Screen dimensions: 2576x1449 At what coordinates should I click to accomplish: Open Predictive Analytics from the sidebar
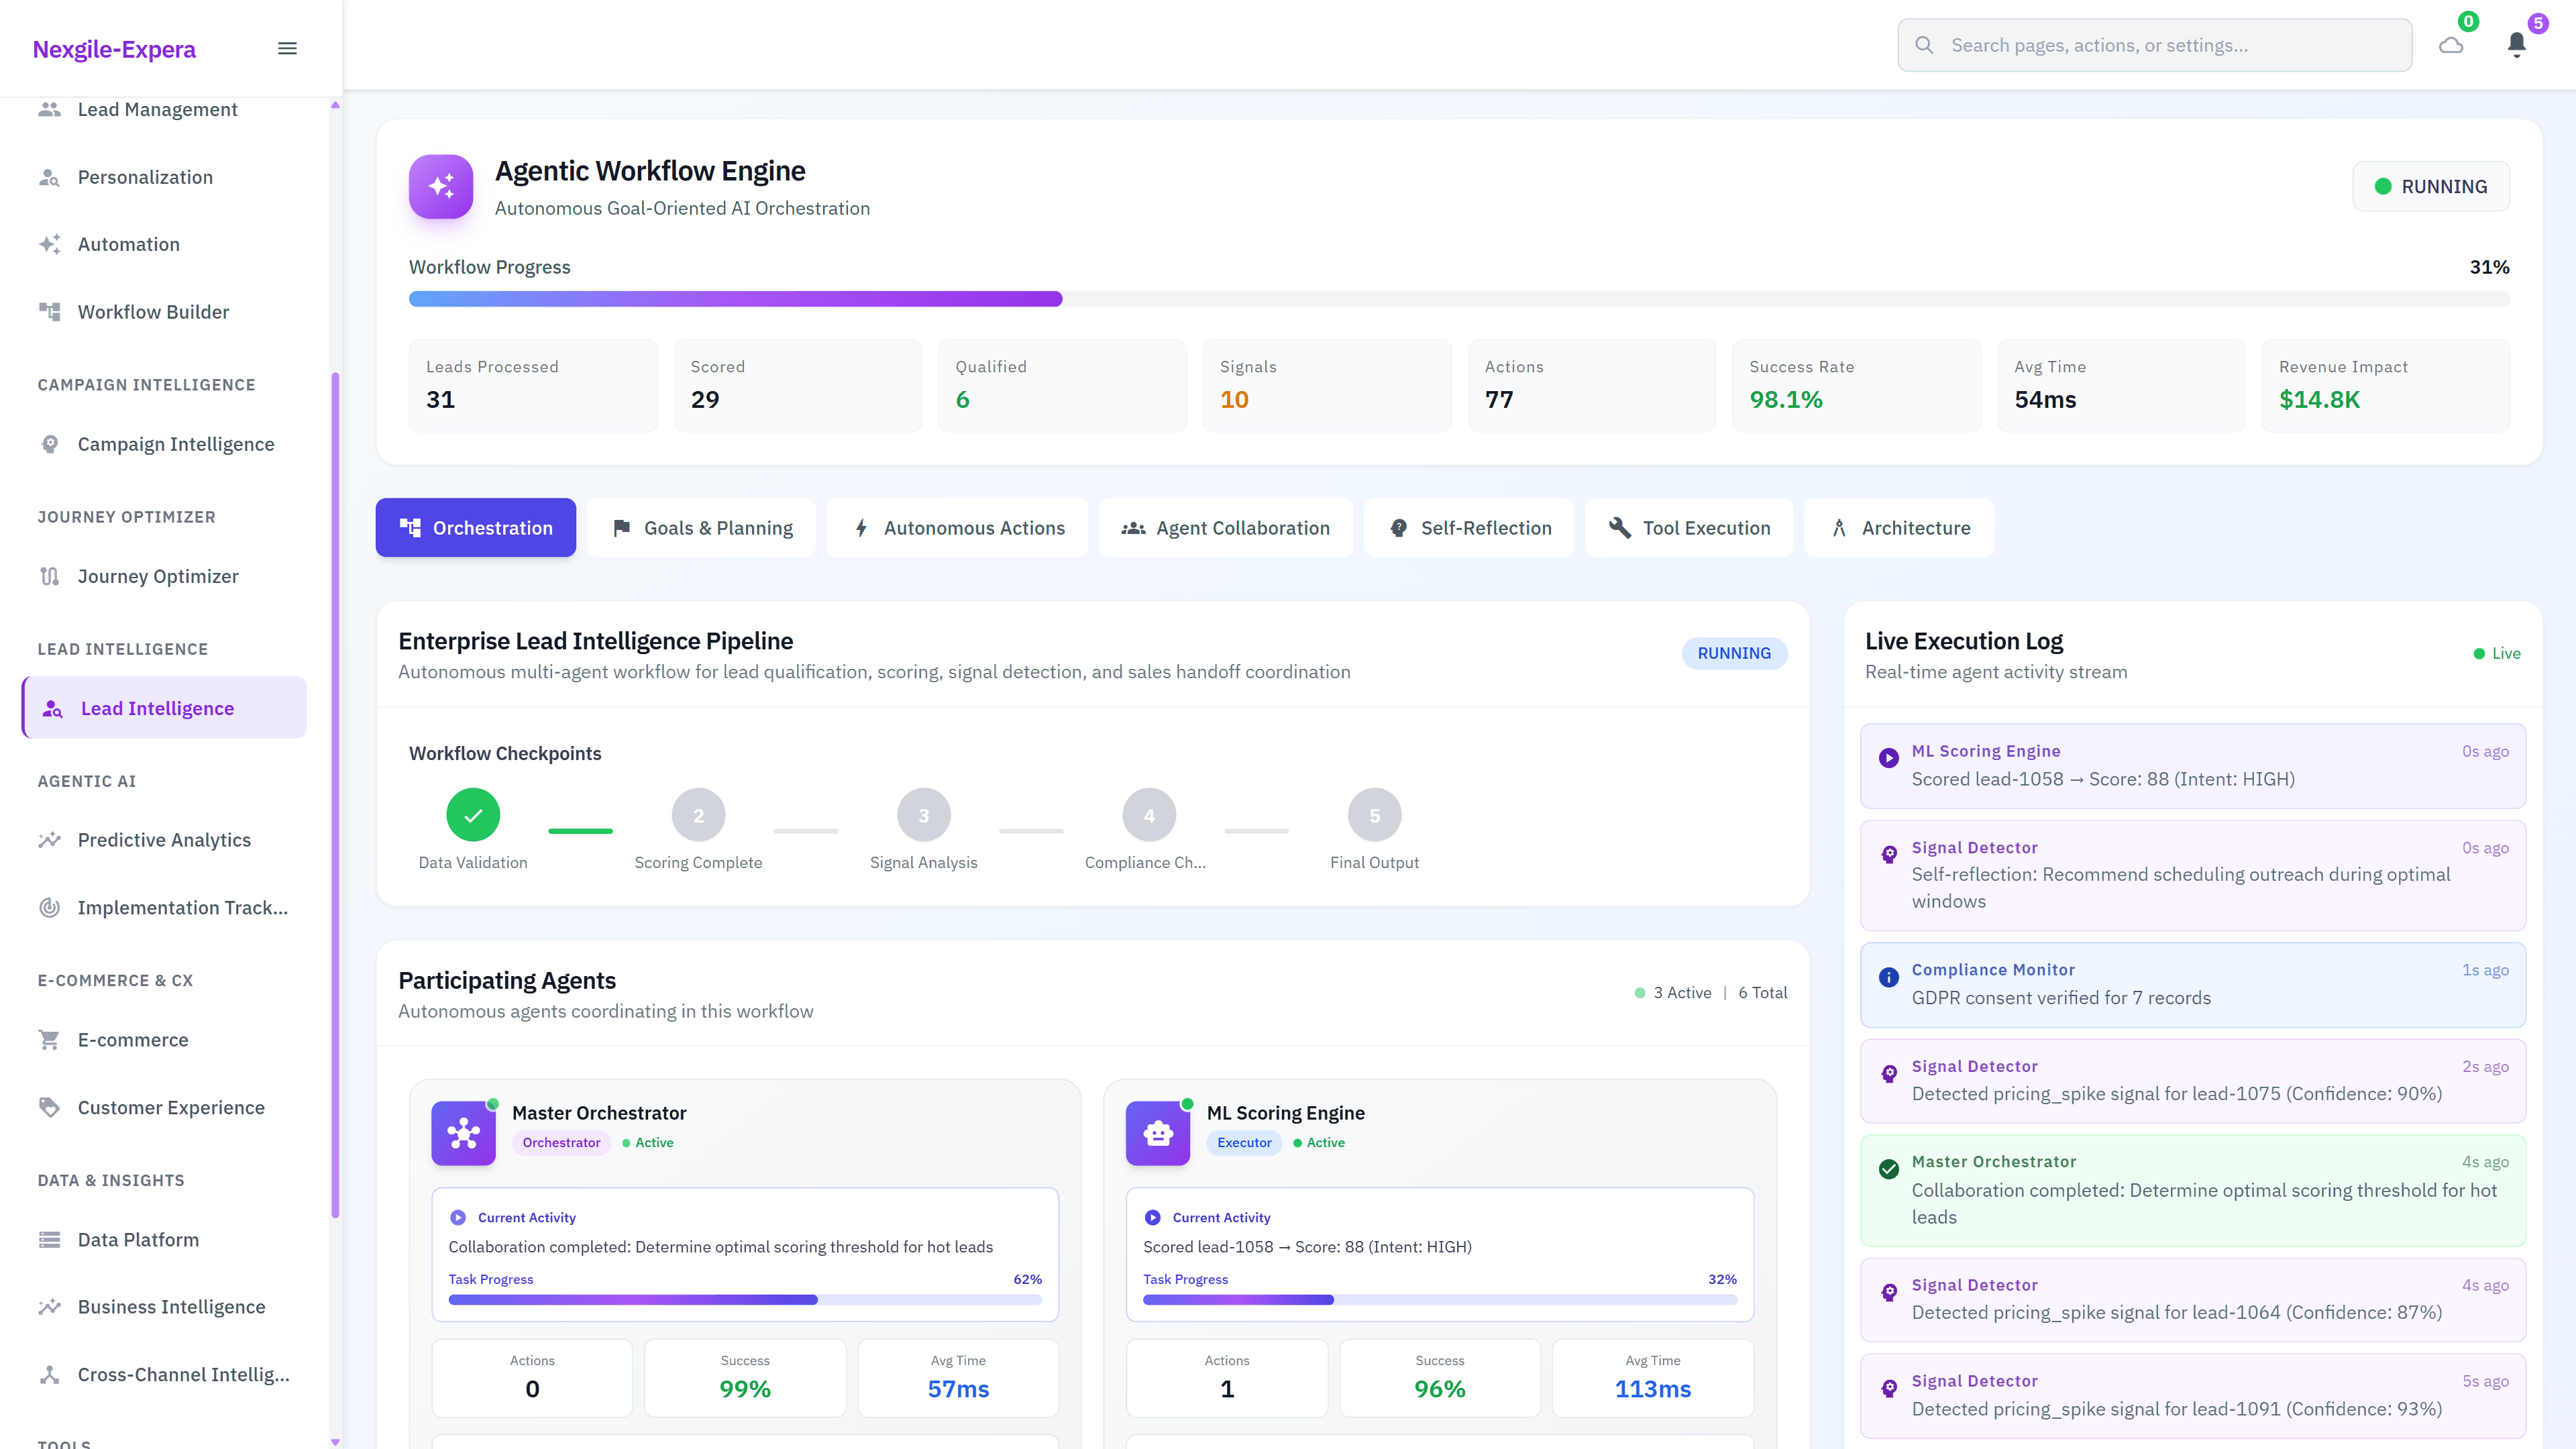[164, 840]
